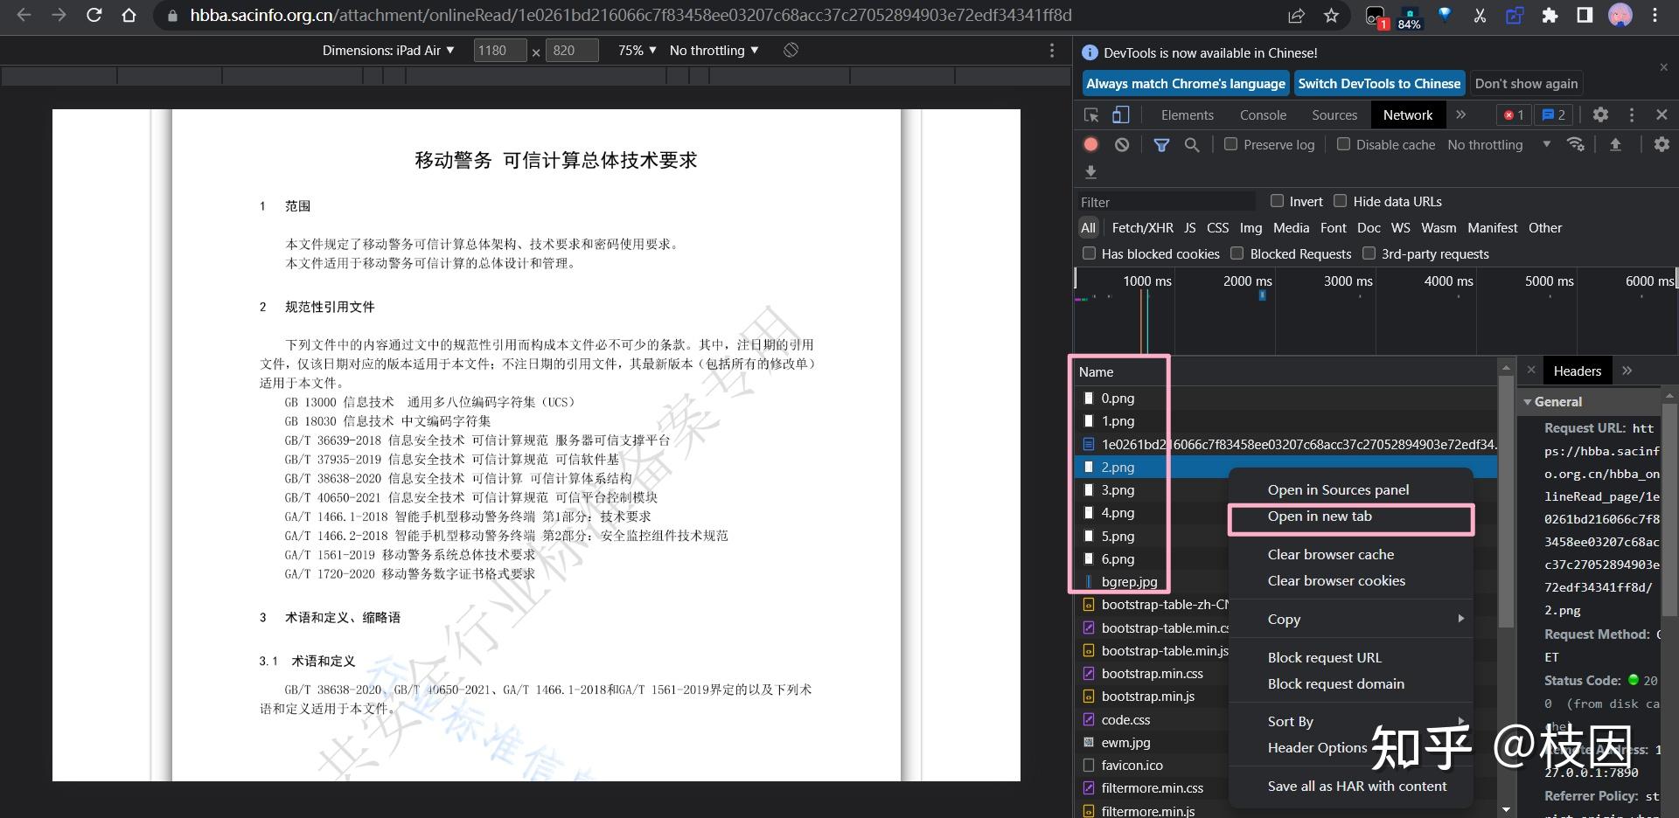Choose Save all as HAR with content
The width and height of the screenshot is (1679, 818).
click(x=1351, y=786)
